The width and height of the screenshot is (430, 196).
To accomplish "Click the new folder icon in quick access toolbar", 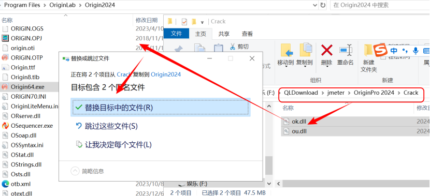I will (x=194, y=22).
